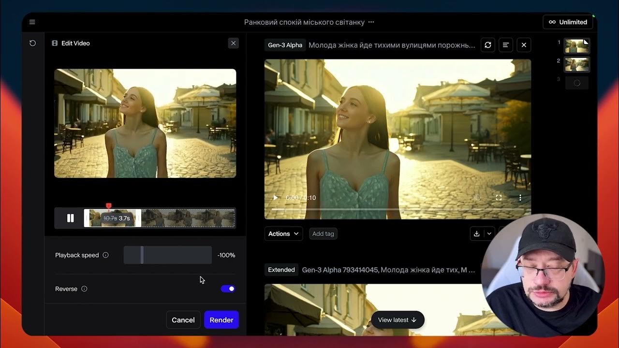The height and width of the screenshot is (348, 619).
Task: Click the reset/history icon in left sidebar
Action: pyautogui.click(x=32, y=43)
